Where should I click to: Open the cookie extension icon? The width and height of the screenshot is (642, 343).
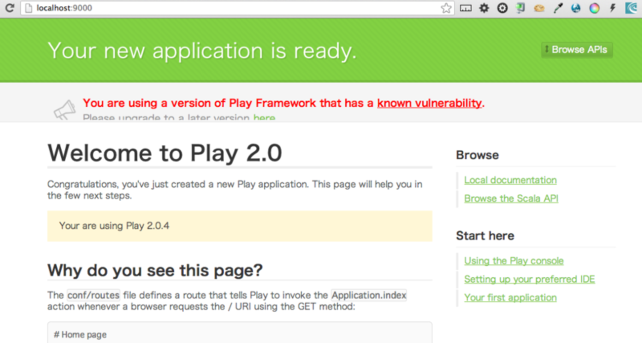pyautogui.click(x=539, y=8)
